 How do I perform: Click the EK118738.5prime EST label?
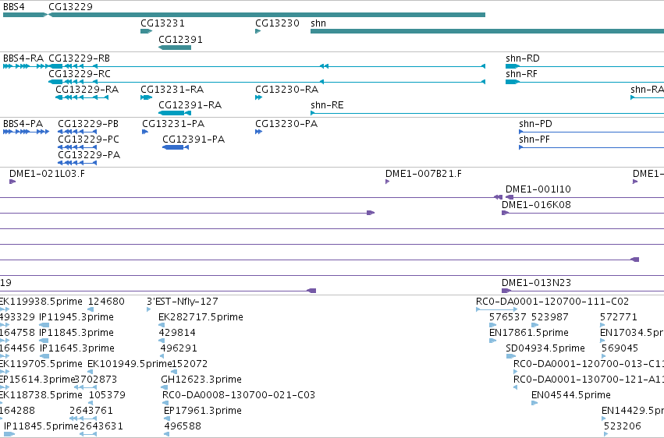[41, 395]
